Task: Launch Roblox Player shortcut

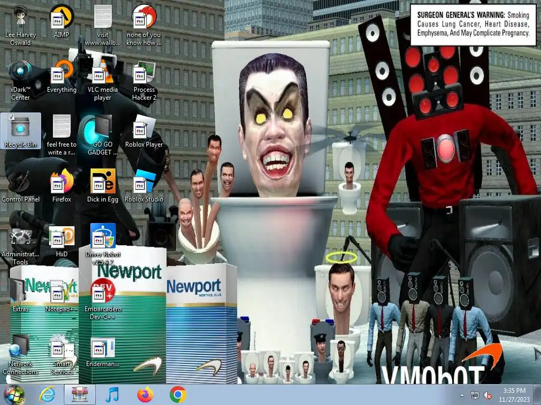Action: pos(144,131)
